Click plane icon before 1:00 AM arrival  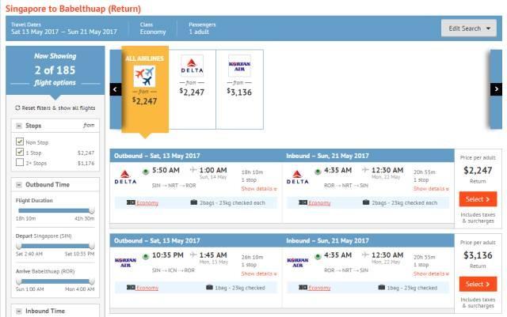click(x=193, y=169)
